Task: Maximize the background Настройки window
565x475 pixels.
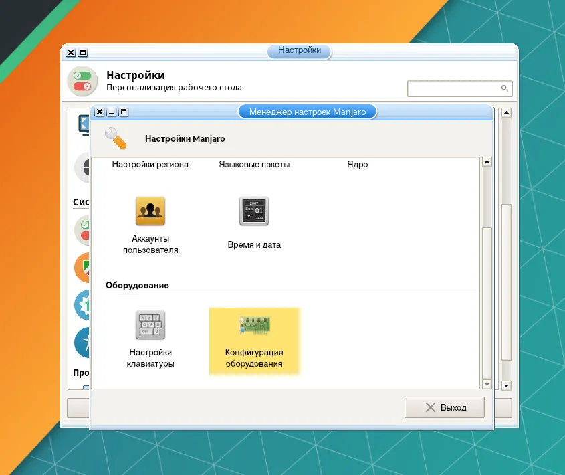Action: pyautogui.click(x=82, y=52)
